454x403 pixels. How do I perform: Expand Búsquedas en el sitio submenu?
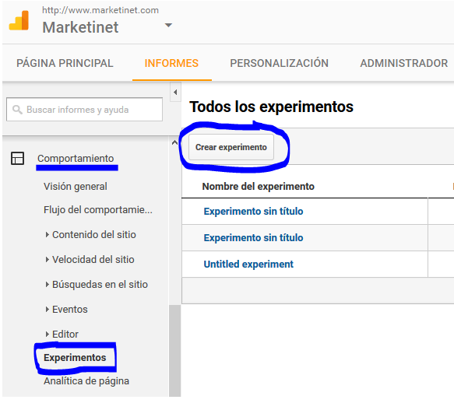[x=48, y=285]
